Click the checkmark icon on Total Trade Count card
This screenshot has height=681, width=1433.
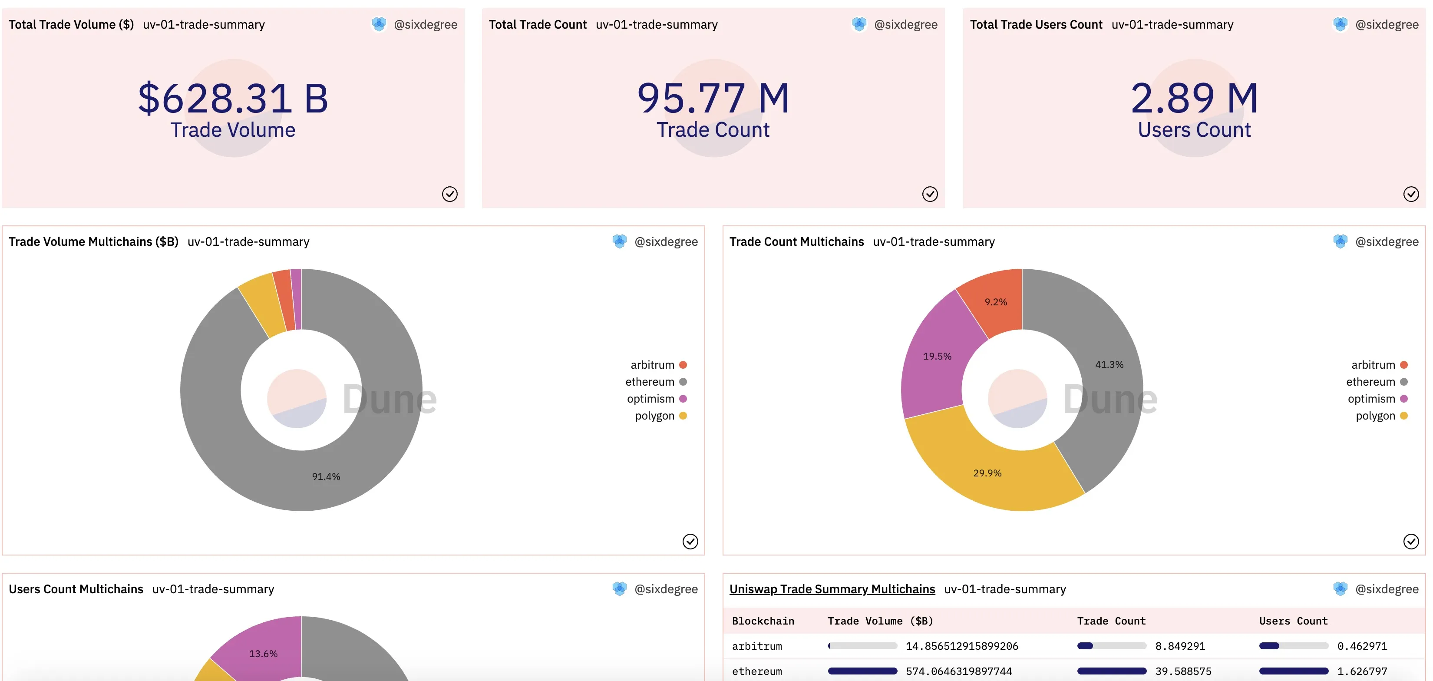click(930, 194)
